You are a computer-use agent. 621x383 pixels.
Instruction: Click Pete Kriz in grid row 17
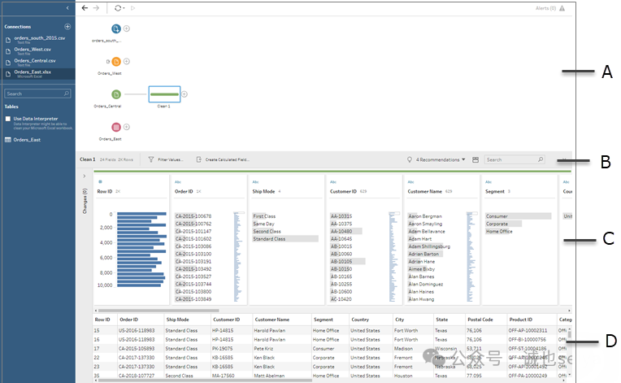click(263, 349)
